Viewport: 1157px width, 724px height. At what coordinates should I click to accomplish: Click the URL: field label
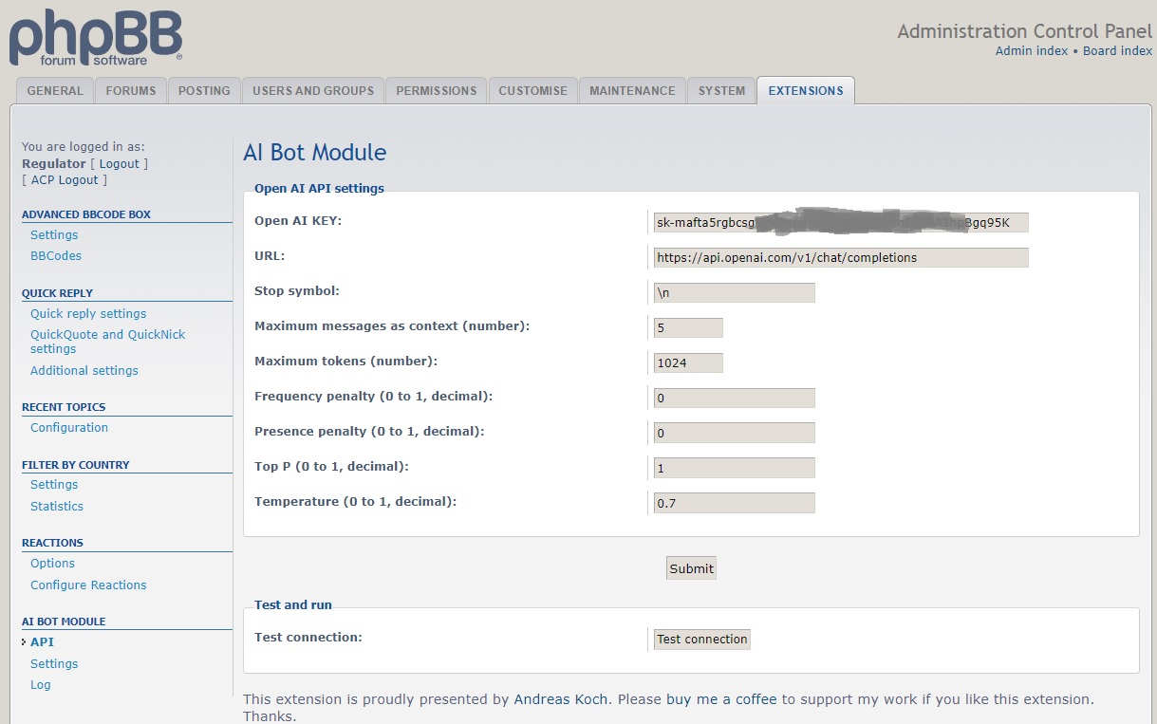point(270,256)
